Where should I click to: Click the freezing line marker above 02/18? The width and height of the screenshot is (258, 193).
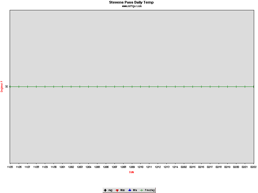[x=219, y=87]
